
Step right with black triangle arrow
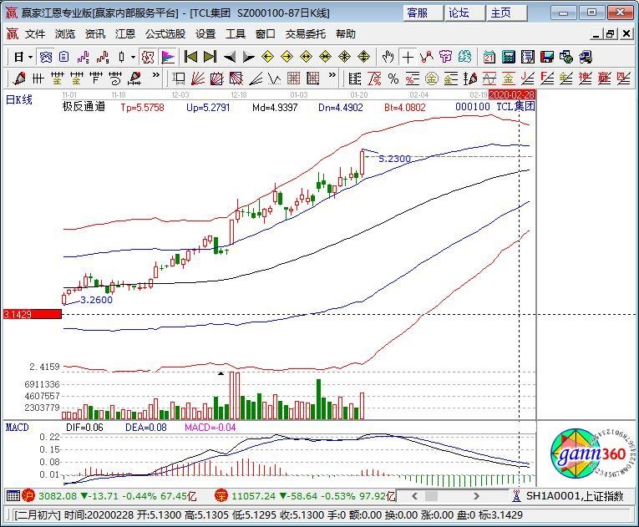[x=248, y=57]
